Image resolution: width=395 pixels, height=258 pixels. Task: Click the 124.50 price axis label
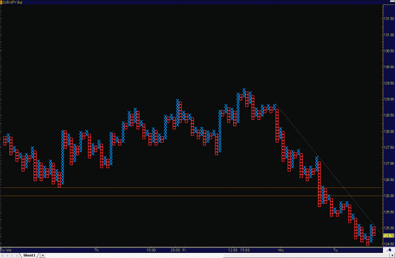point(389,244)
